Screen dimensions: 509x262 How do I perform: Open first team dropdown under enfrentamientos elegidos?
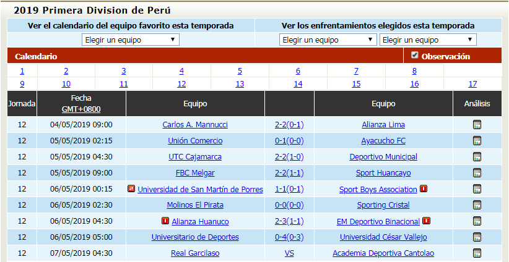click(328, 40)
